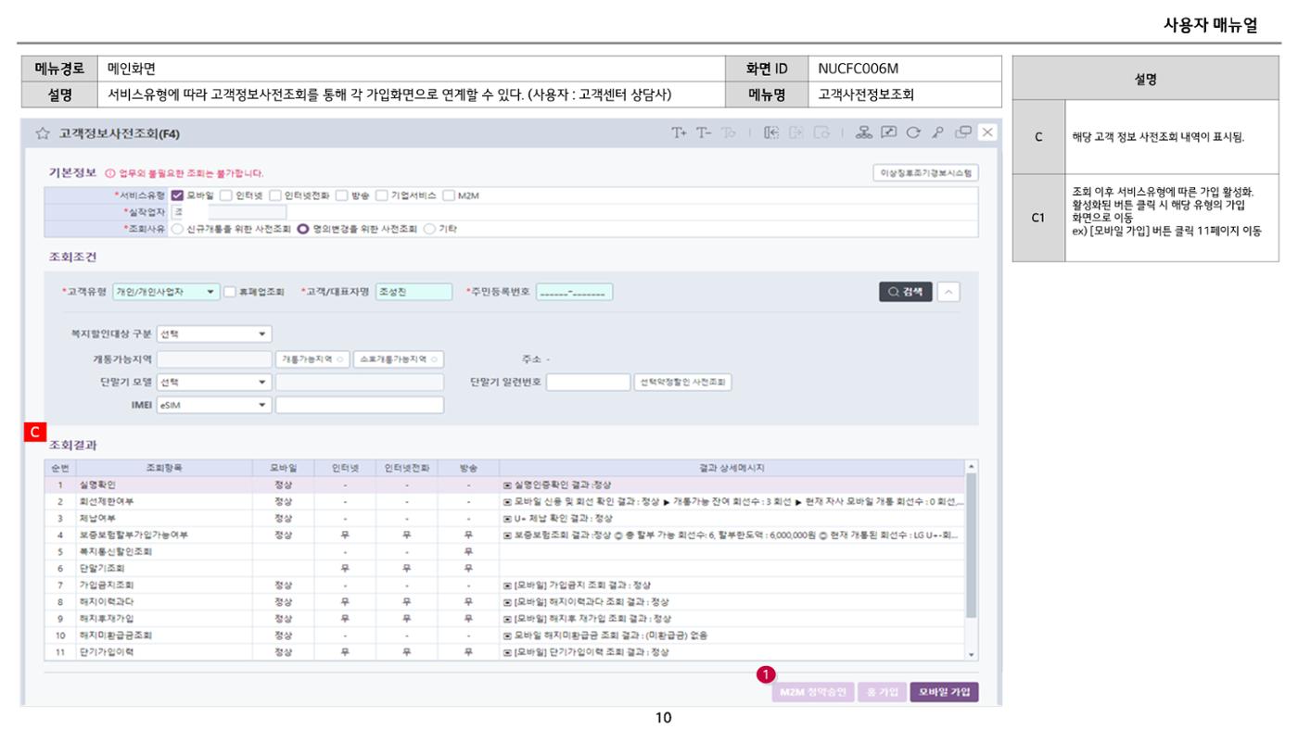Select the 해지미환급금조회 row
1298x730 pixels.
(503, 635)
